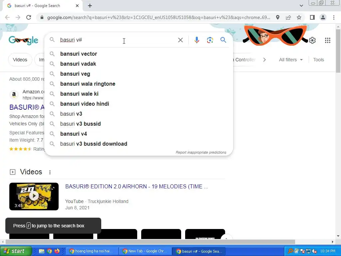Choose 'basuri v3 bussid download' suggestion
The width and height of the screenshot is (341, 256).
tap(139, 144)
